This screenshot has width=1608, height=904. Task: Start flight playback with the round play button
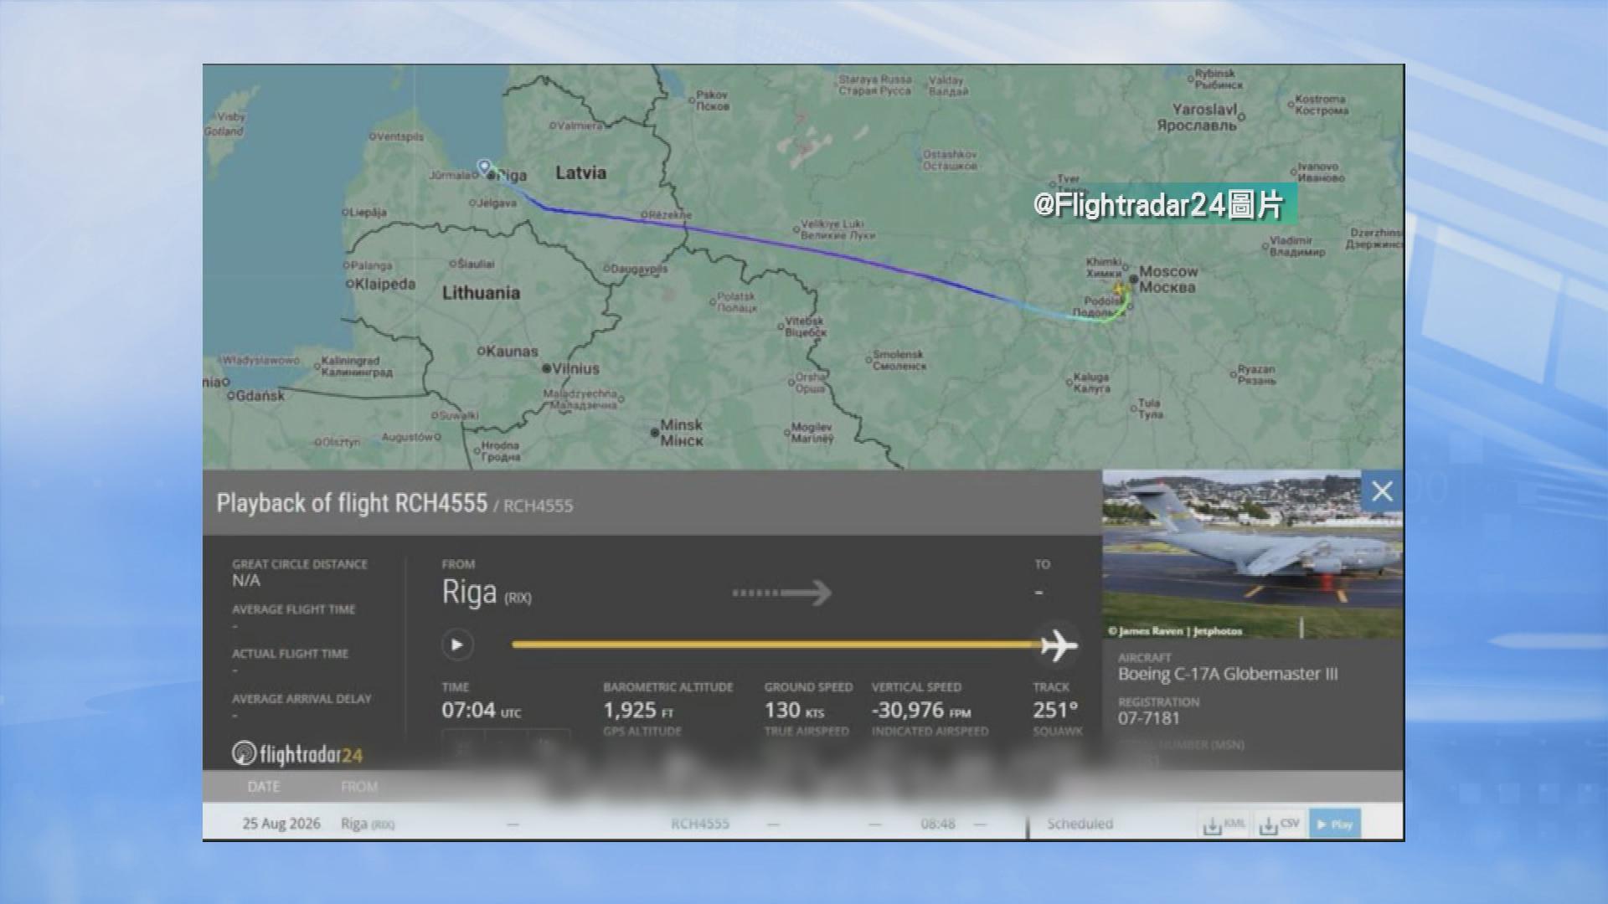(x=457, y=645)
